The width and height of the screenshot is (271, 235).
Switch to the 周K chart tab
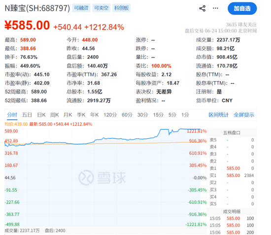tap(54, 115)
